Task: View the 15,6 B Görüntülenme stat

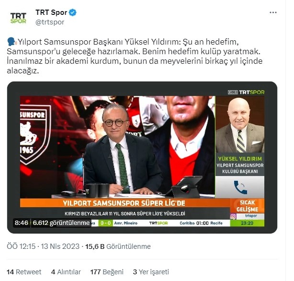Action: point(118,246)
